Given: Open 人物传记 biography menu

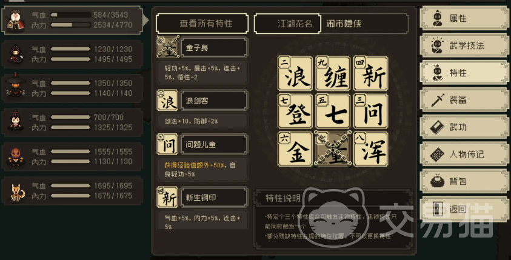Looking at the screenshot, I should 464,154.
